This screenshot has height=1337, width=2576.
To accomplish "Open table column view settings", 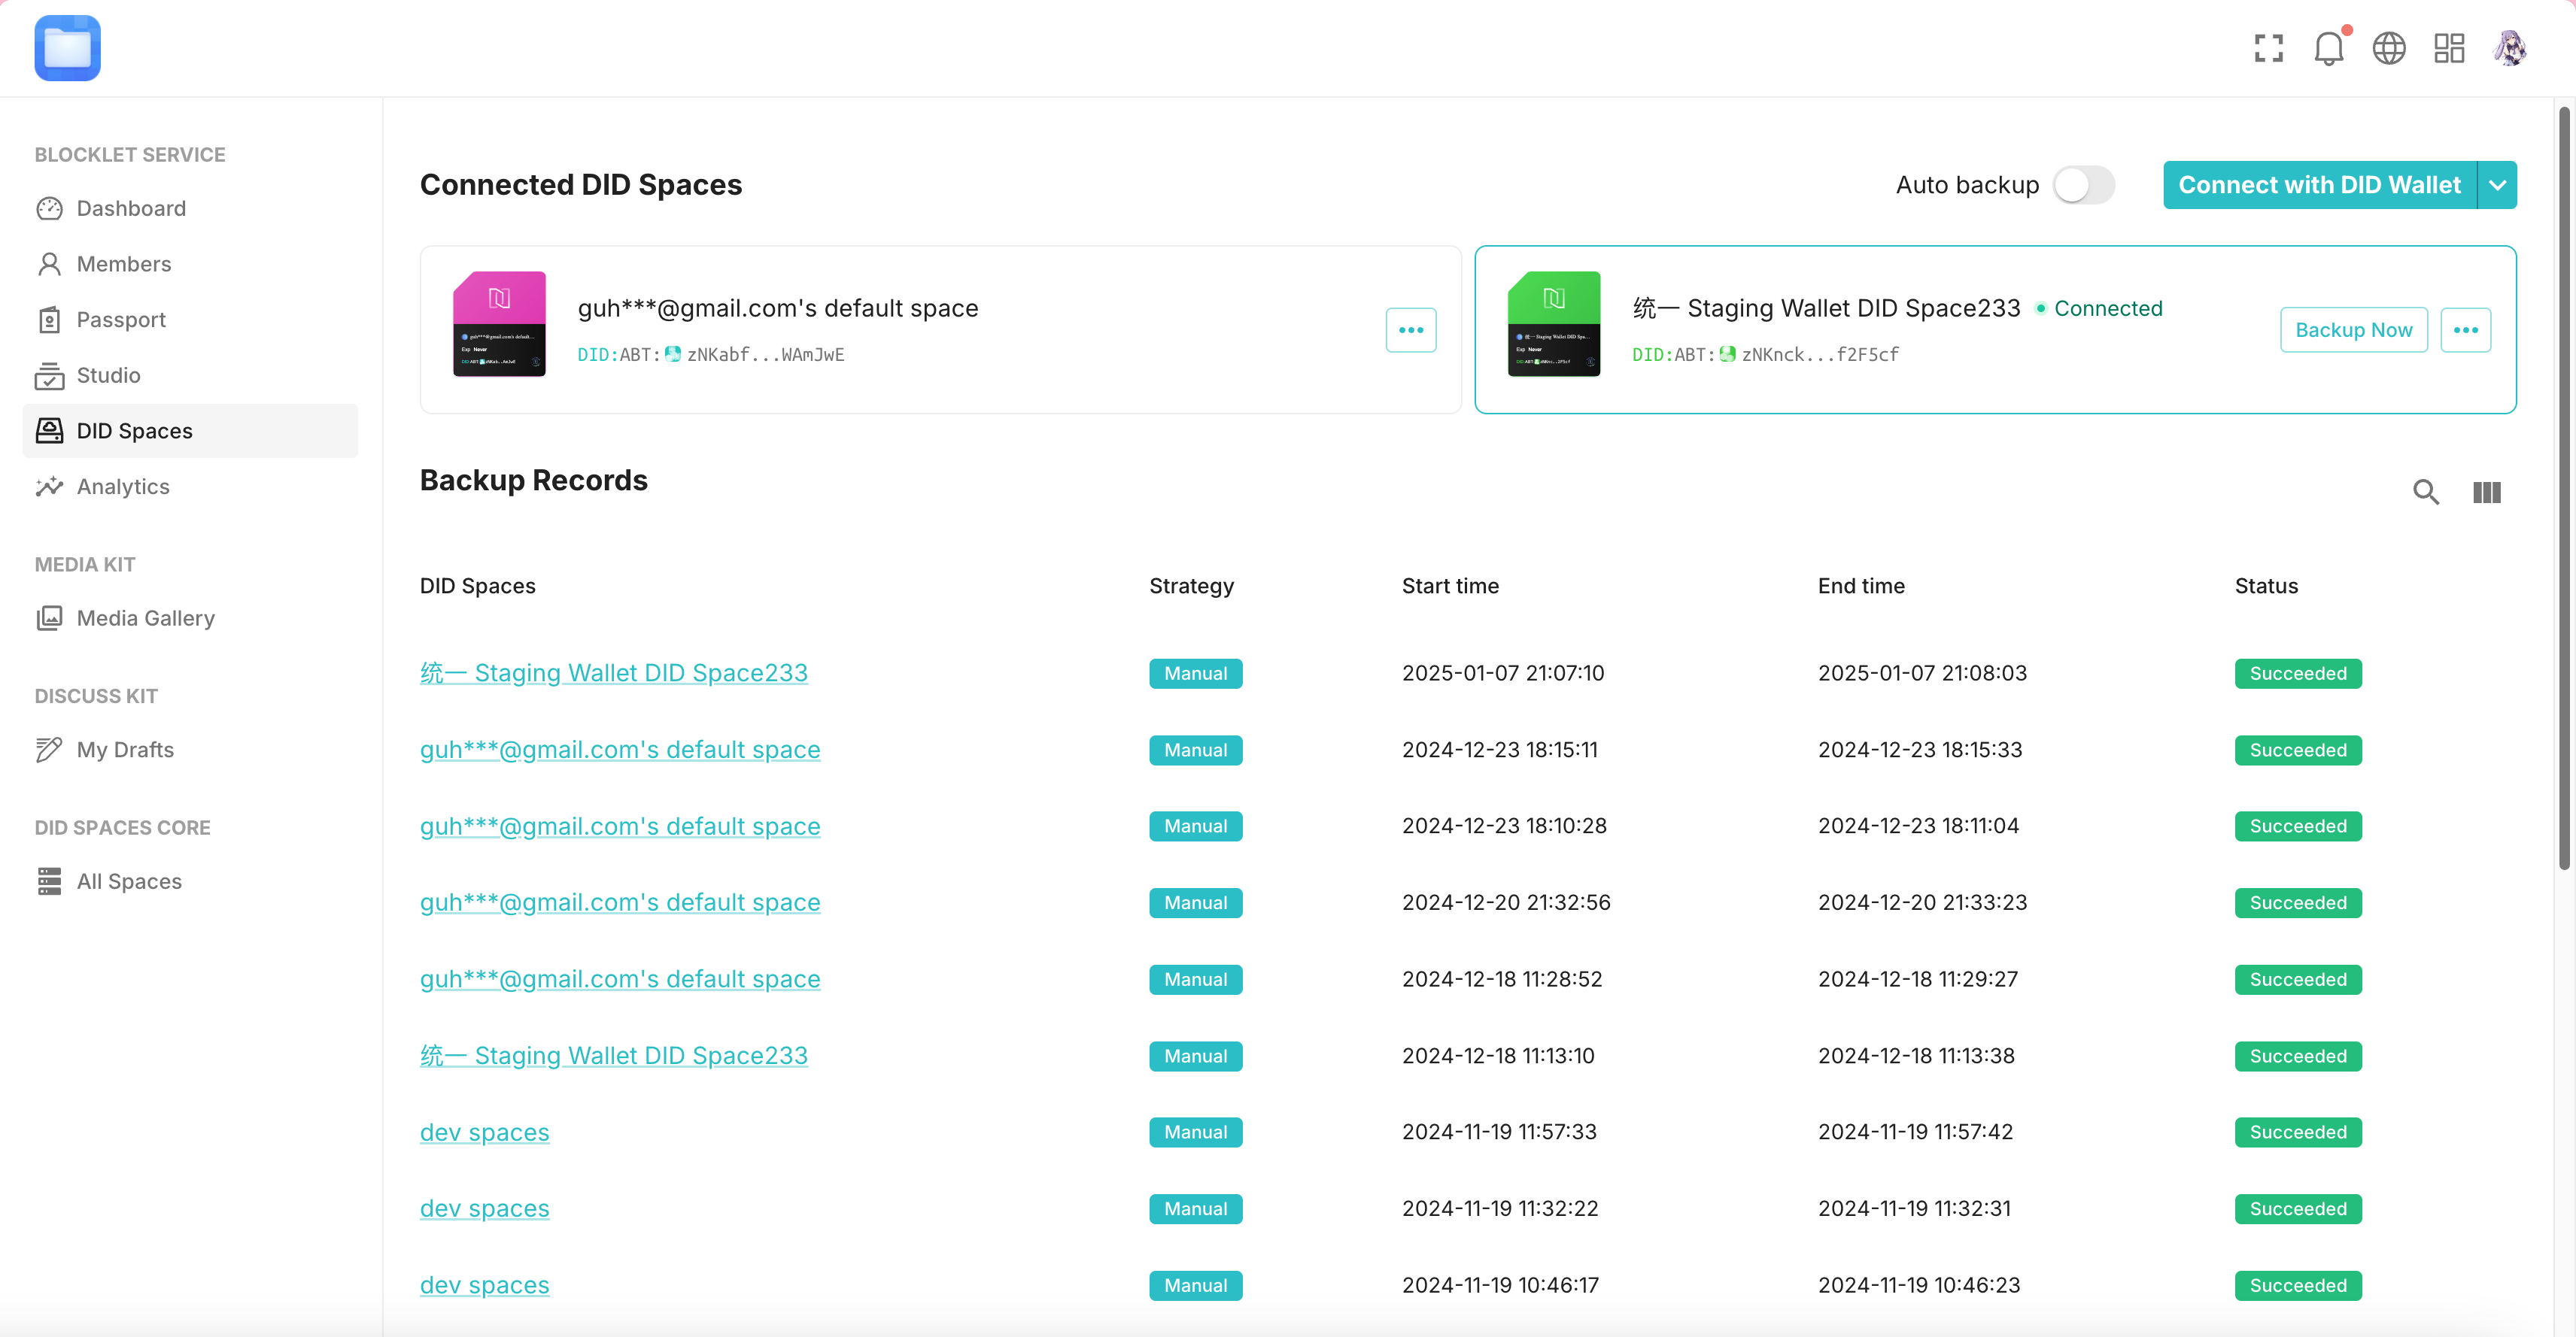I will coord(2486,492).
